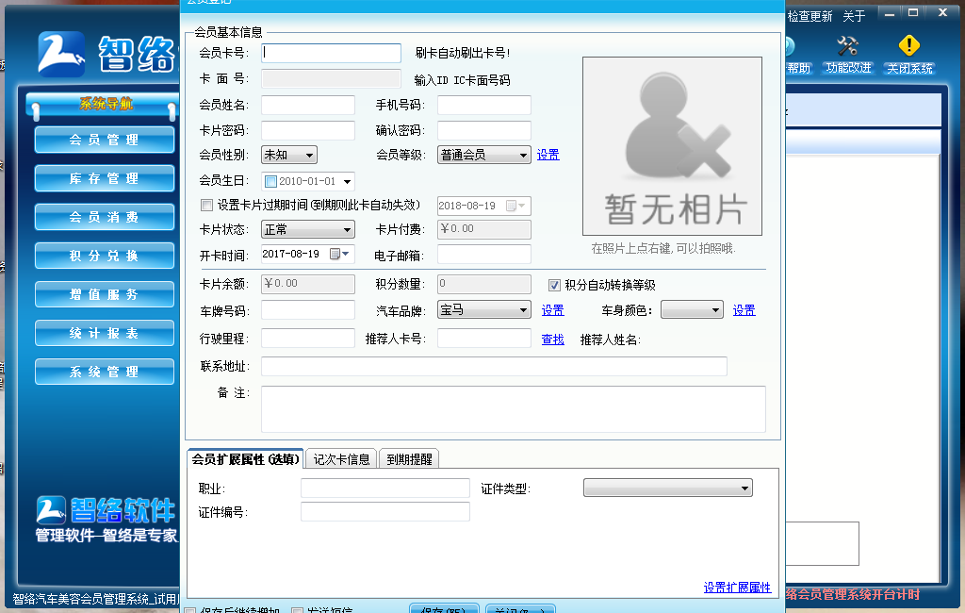Open the 统计报表 module

pos(104,332)
